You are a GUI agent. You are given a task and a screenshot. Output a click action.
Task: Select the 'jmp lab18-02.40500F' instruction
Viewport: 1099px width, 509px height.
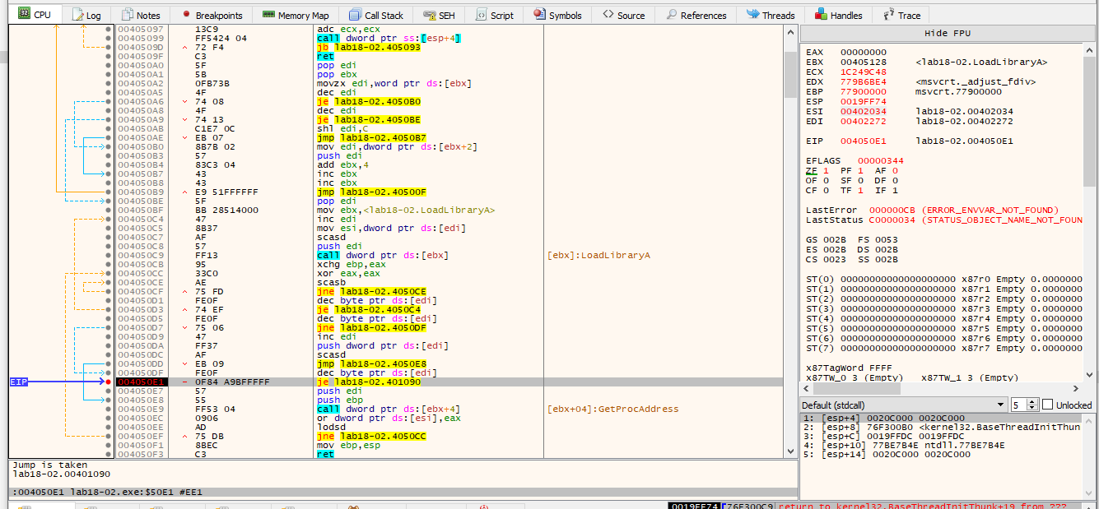370,192
